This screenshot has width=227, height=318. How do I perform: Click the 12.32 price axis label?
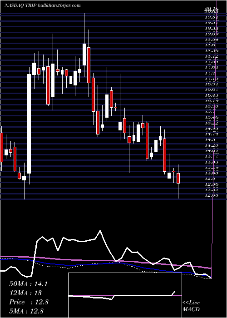click(211, 190)
